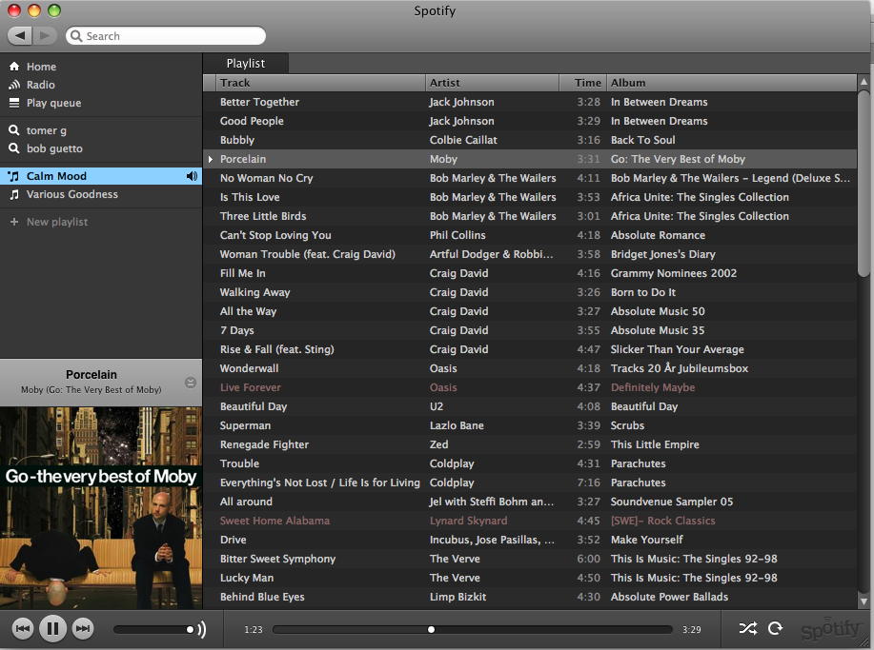The height and width of the screenshot is (650, 874).
Task: Select the track 'No Woman No Cry'
Action: pyautogui.click(x=267, y=178)
